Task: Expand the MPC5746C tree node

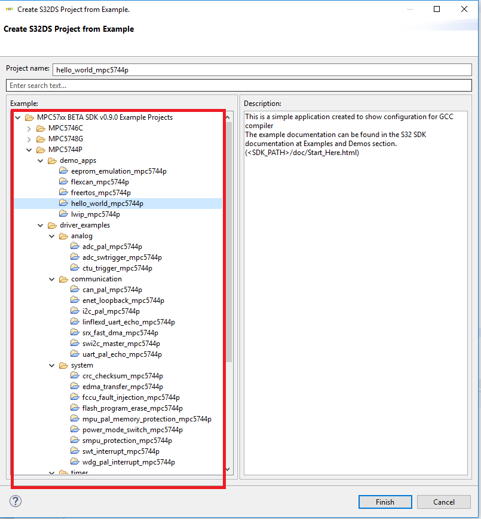Action: [x=29, y=129]
